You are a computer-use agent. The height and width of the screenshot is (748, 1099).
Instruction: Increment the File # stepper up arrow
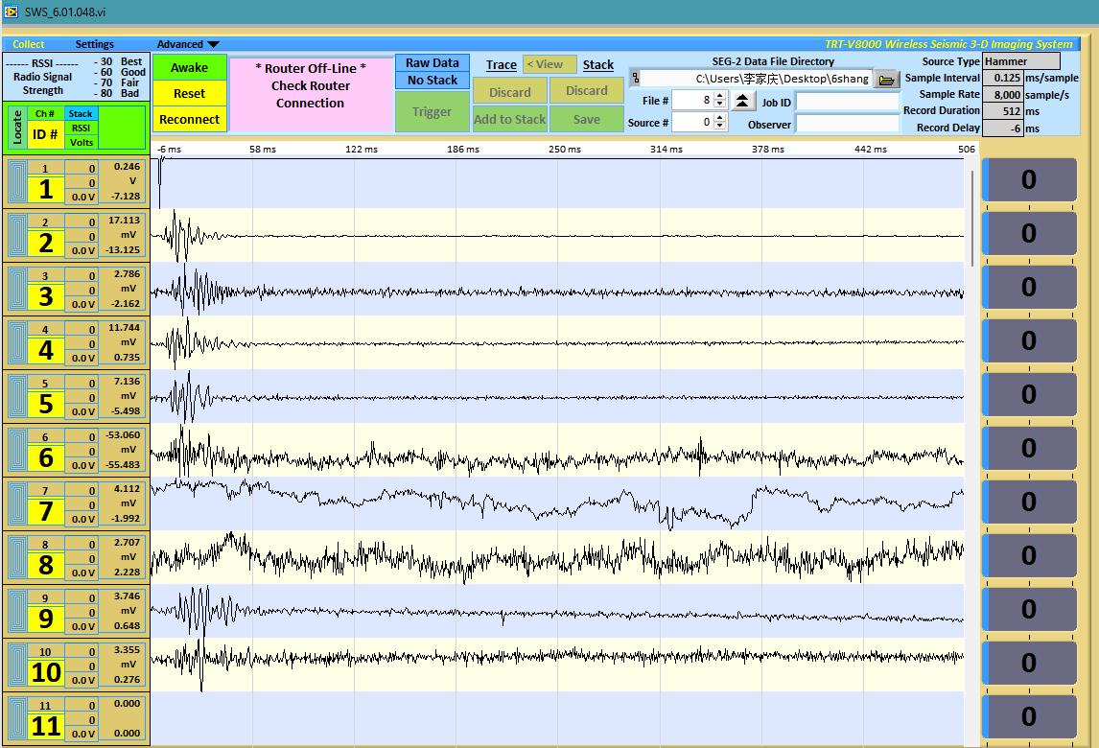pos(720,95)
